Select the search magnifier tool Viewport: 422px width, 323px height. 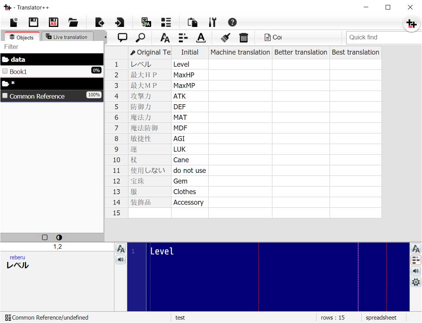pos(141,37)
